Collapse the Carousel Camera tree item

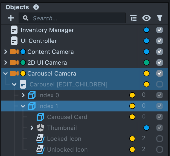point(5,73)
